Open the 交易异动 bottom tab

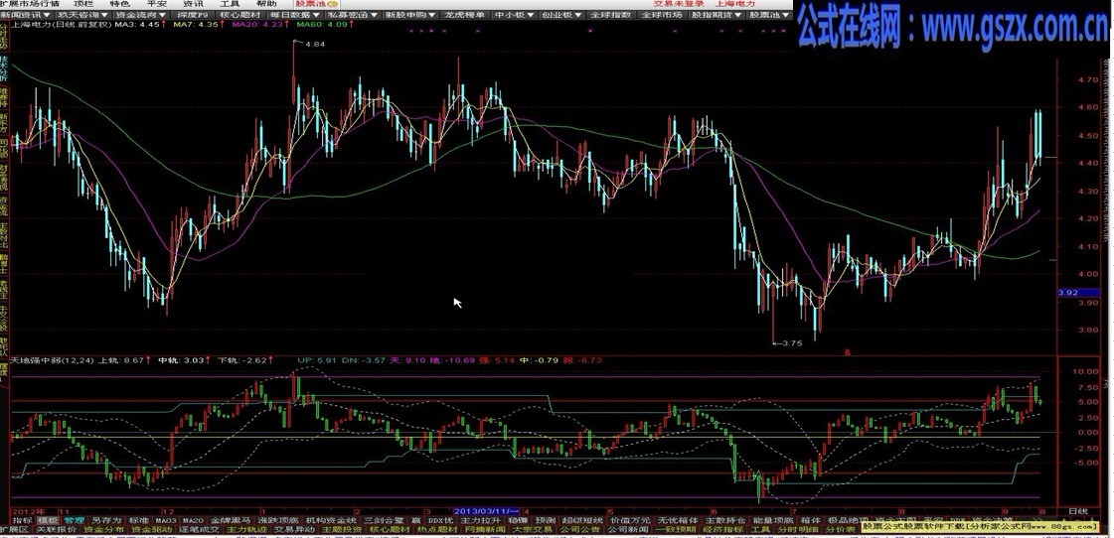(294, 529)
